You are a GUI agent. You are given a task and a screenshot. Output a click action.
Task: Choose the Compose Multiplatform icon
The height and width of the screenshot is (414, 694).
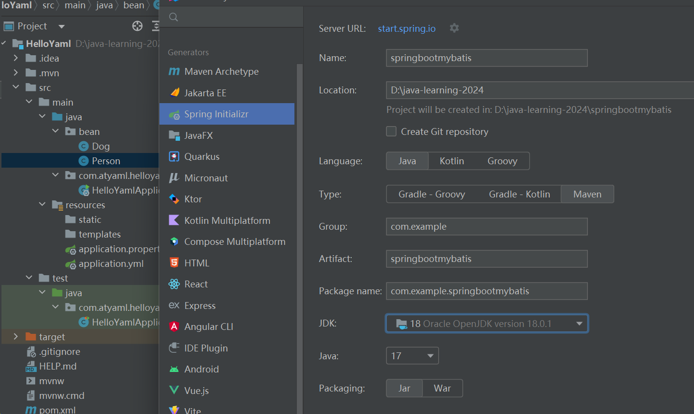[174, 241]
